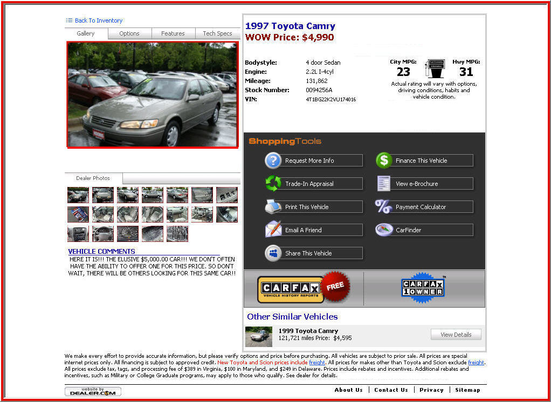Screen dimensions: 551x402
Task: Open the radio and center console thumbnail
Action: click(78, 233)
